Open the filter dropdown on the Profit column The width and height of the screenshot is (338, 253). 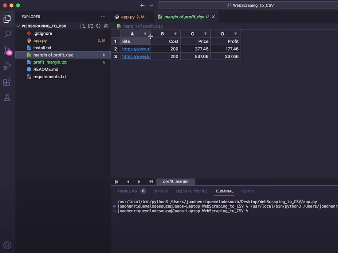[x=235, y=34]
